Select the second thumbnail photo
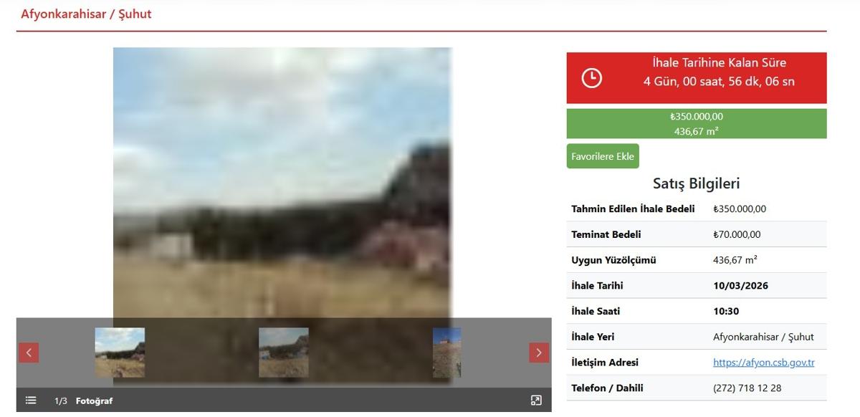Screen dimensions: 860x417 [284, 353]
